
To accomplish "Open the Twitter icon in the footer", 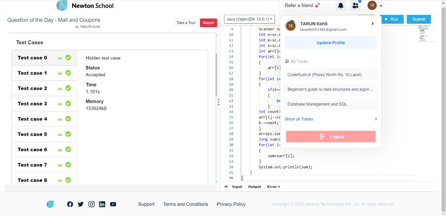I will 81,204.
